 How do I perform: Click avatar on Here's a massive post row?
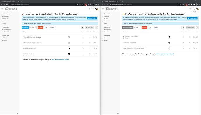pos(69,48)
